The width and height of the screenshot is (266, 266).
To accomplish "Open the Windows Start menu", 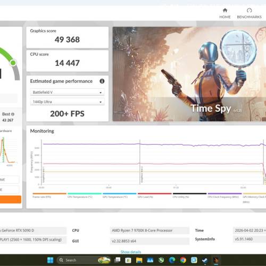I will [51, 260].
